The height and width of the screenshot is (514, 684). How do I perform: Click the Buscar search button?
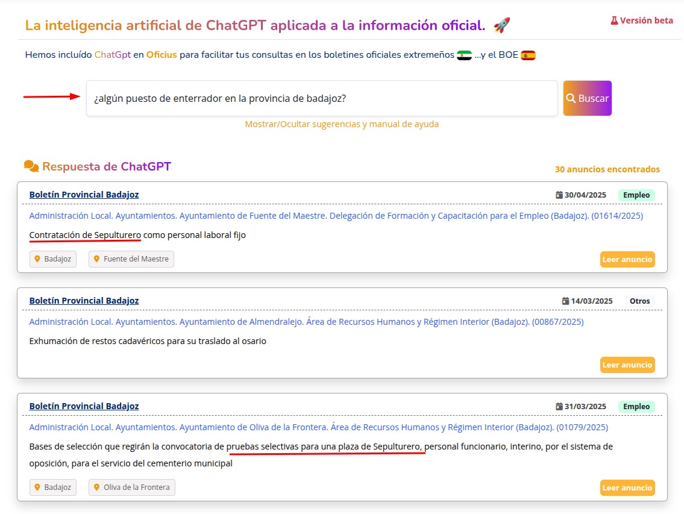pos(587,98)
